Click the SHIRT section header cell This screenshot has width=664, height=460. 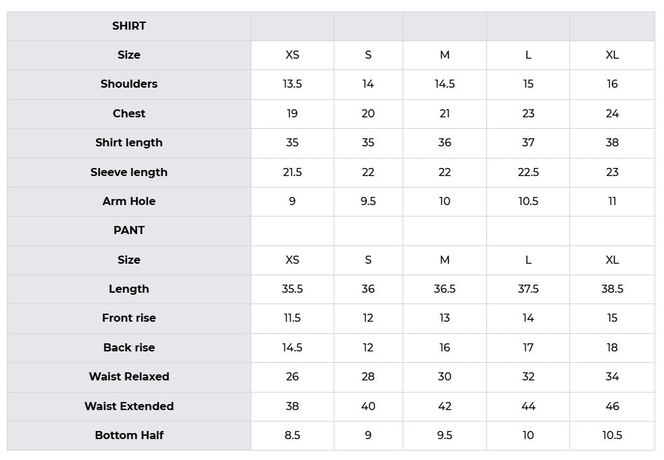[129, 26]
